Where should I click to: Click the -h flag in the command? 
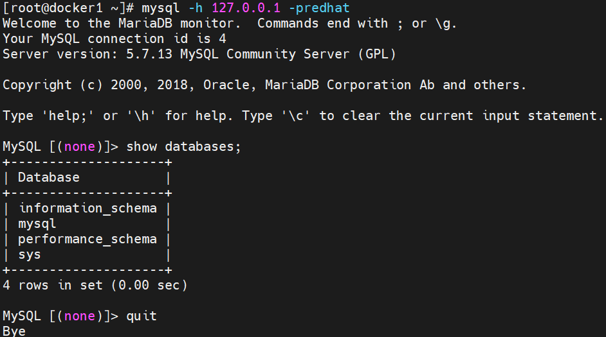tap(196, 8)
